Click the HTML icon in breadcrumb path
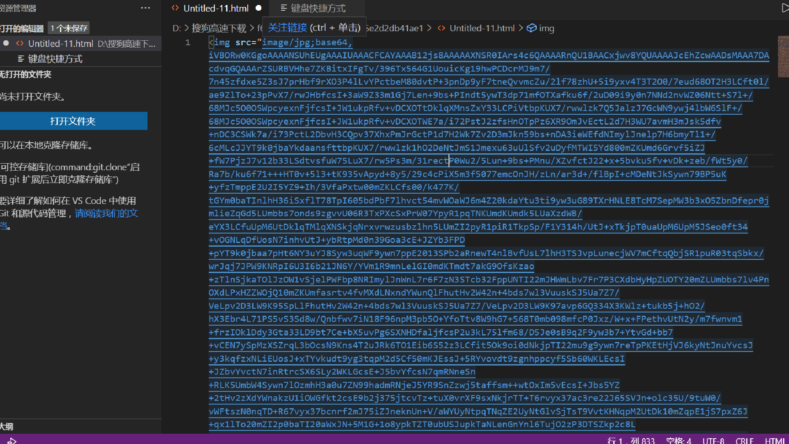Image resolution: width=789 pixels, height=444 pixels. pos(441,28)
